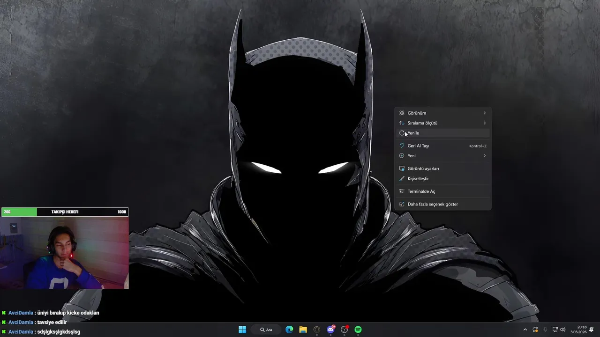Select Geri Al Taşı menu entry
Viewport: 600px width, 337px height.
click(x=443, y=146)
